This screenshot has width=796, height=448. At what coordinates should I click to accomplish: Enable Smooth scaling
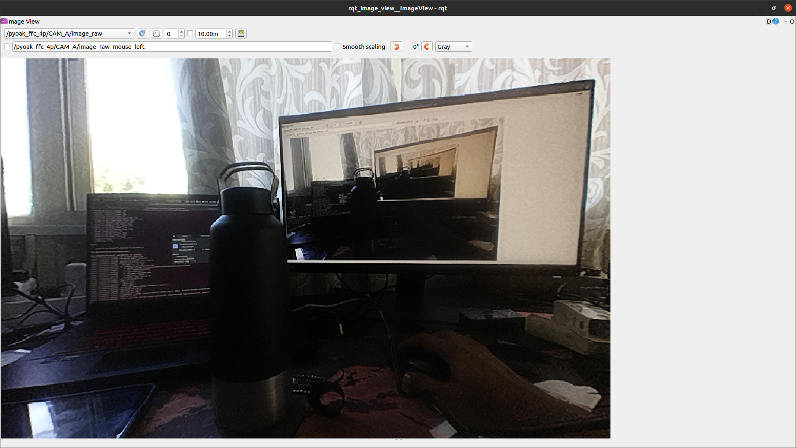pyautogui.click(x=338, y=46)
